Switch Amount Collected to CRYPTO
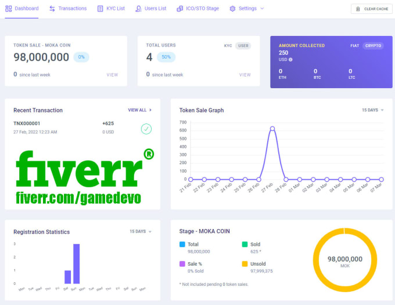The height and width of the screenshot is (305, 395). pyautogui.click(x=373, y=46)
